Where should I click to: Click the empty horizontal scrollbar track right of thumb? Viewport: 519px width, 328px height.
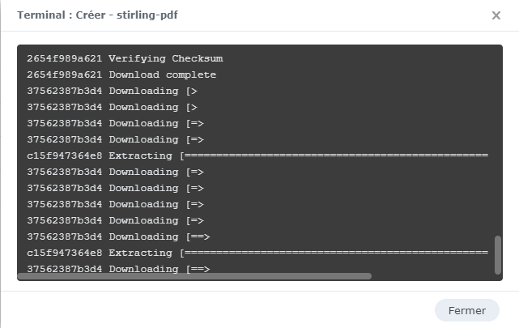coord(429,276)
